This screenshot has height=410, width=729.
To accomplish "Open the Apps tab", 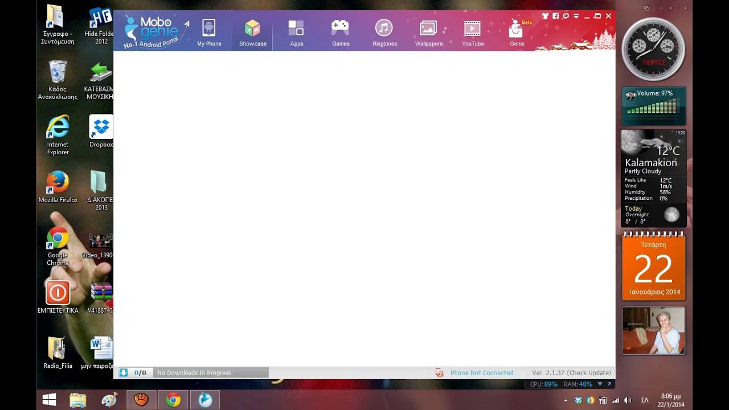I will coord(296,33).
